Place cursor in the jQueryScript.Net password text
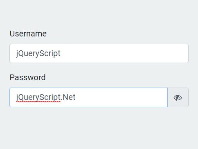Screen dimensions: 198x149 (46, 97)
